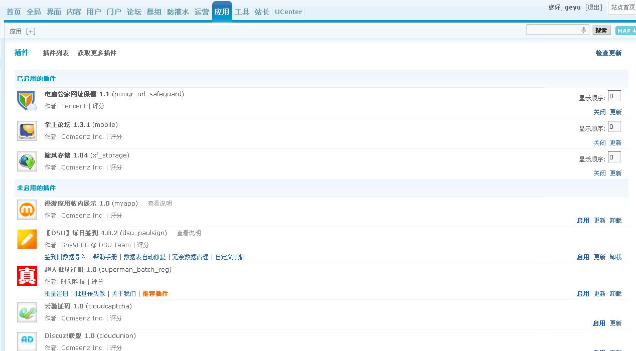Click the Discuz!联盟 AD plugin icon
The height and width of the screenshot is (351, 636).
pos(27,341)
